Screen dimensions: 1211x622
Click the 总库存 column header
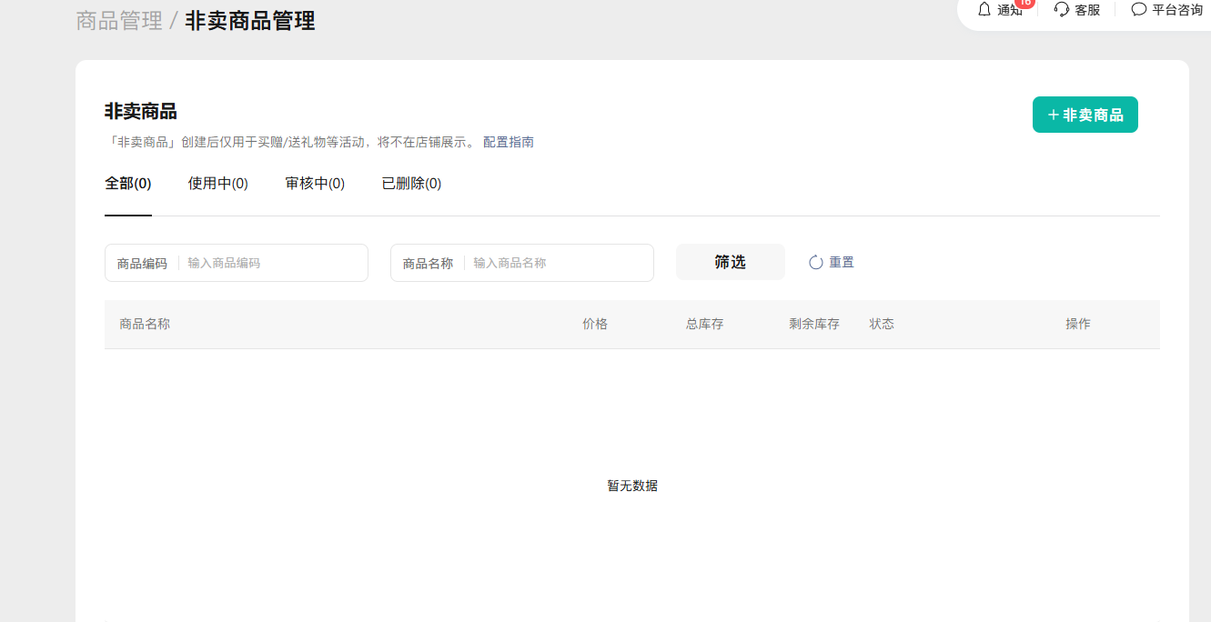click(704, 324)
